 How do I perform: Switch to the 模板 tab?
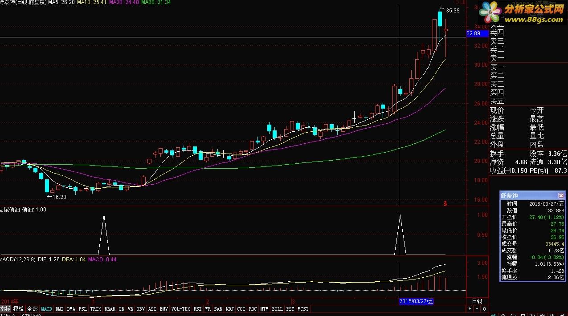pyautogui.click(x=18, y=308)
